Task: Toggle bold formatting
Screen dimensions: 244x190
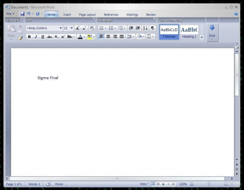Action: pos(29,37)
